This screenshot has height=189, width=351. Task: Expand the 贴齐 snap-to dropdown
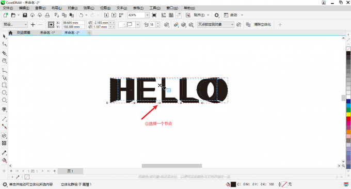208,15
